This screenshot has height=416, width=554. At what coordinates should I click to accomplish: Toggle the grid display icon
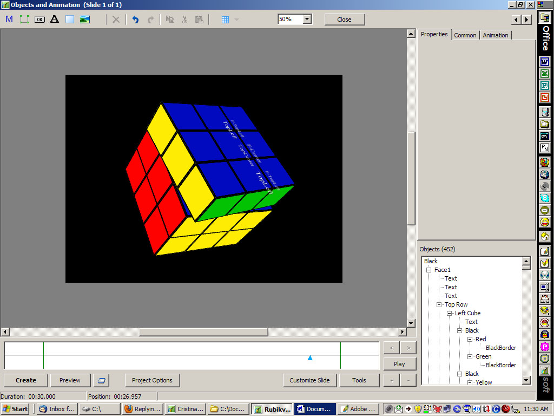[x=226, y=19]
